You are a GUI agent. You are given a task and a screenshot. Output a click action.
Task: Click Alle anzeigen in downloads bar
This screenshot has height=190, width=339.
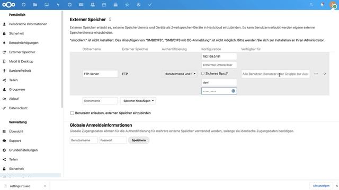pyautogui.click(x=321, y=186)
